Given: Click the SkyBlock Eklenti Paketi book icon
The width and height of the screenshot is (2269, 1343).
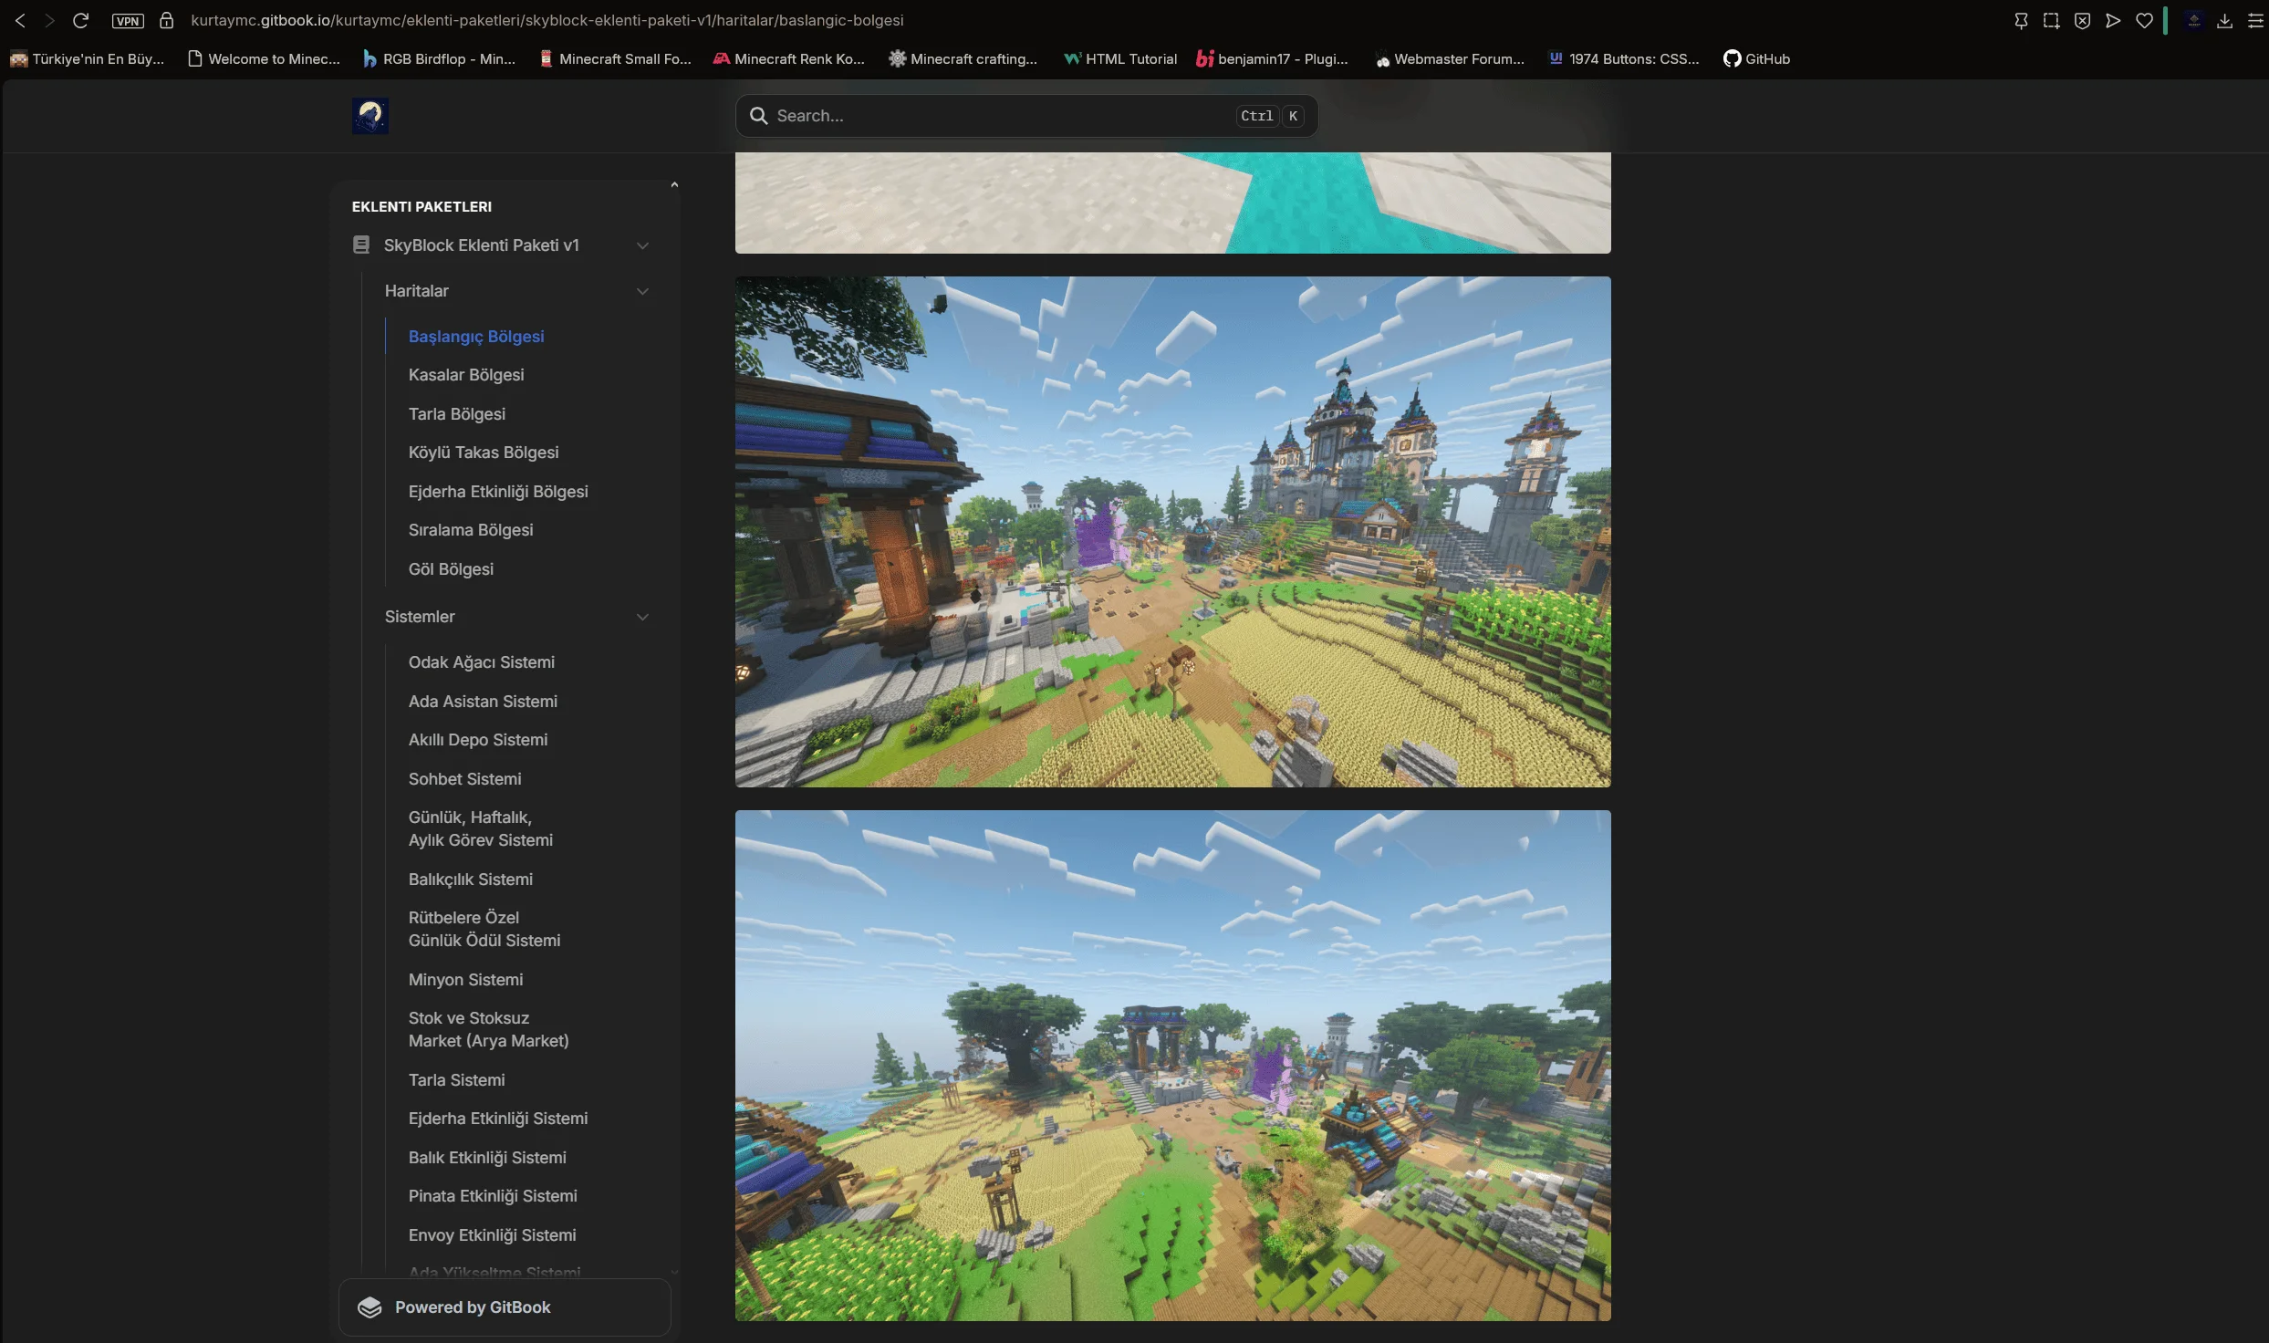Looking at the screenshot, I should pos(361,245).
